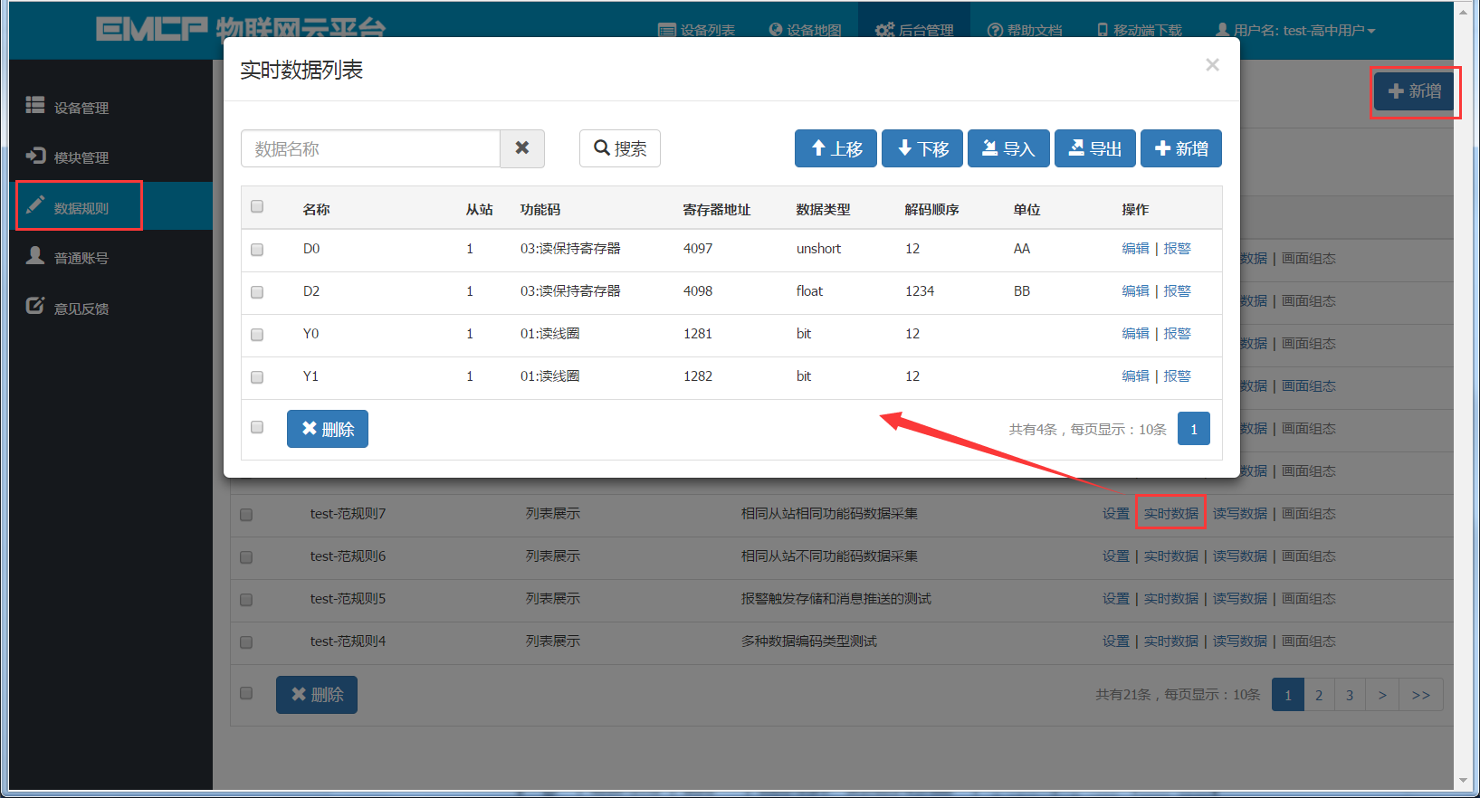Clear the 数据名称 search field with the X button
This screenshot has width=1480, height=798.
(x=522, y=148)
